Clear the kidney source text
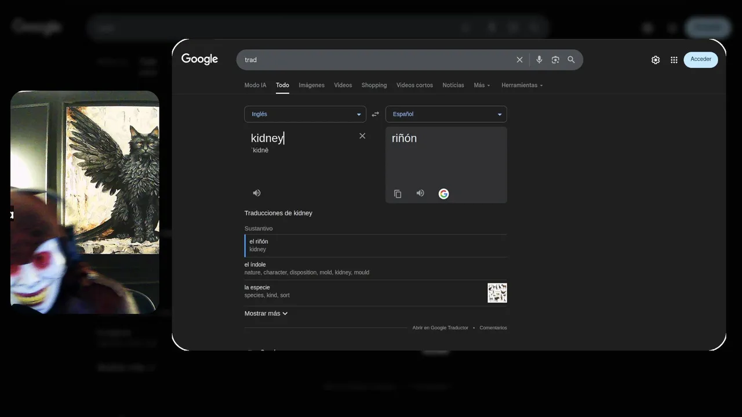 coord(362,136)
